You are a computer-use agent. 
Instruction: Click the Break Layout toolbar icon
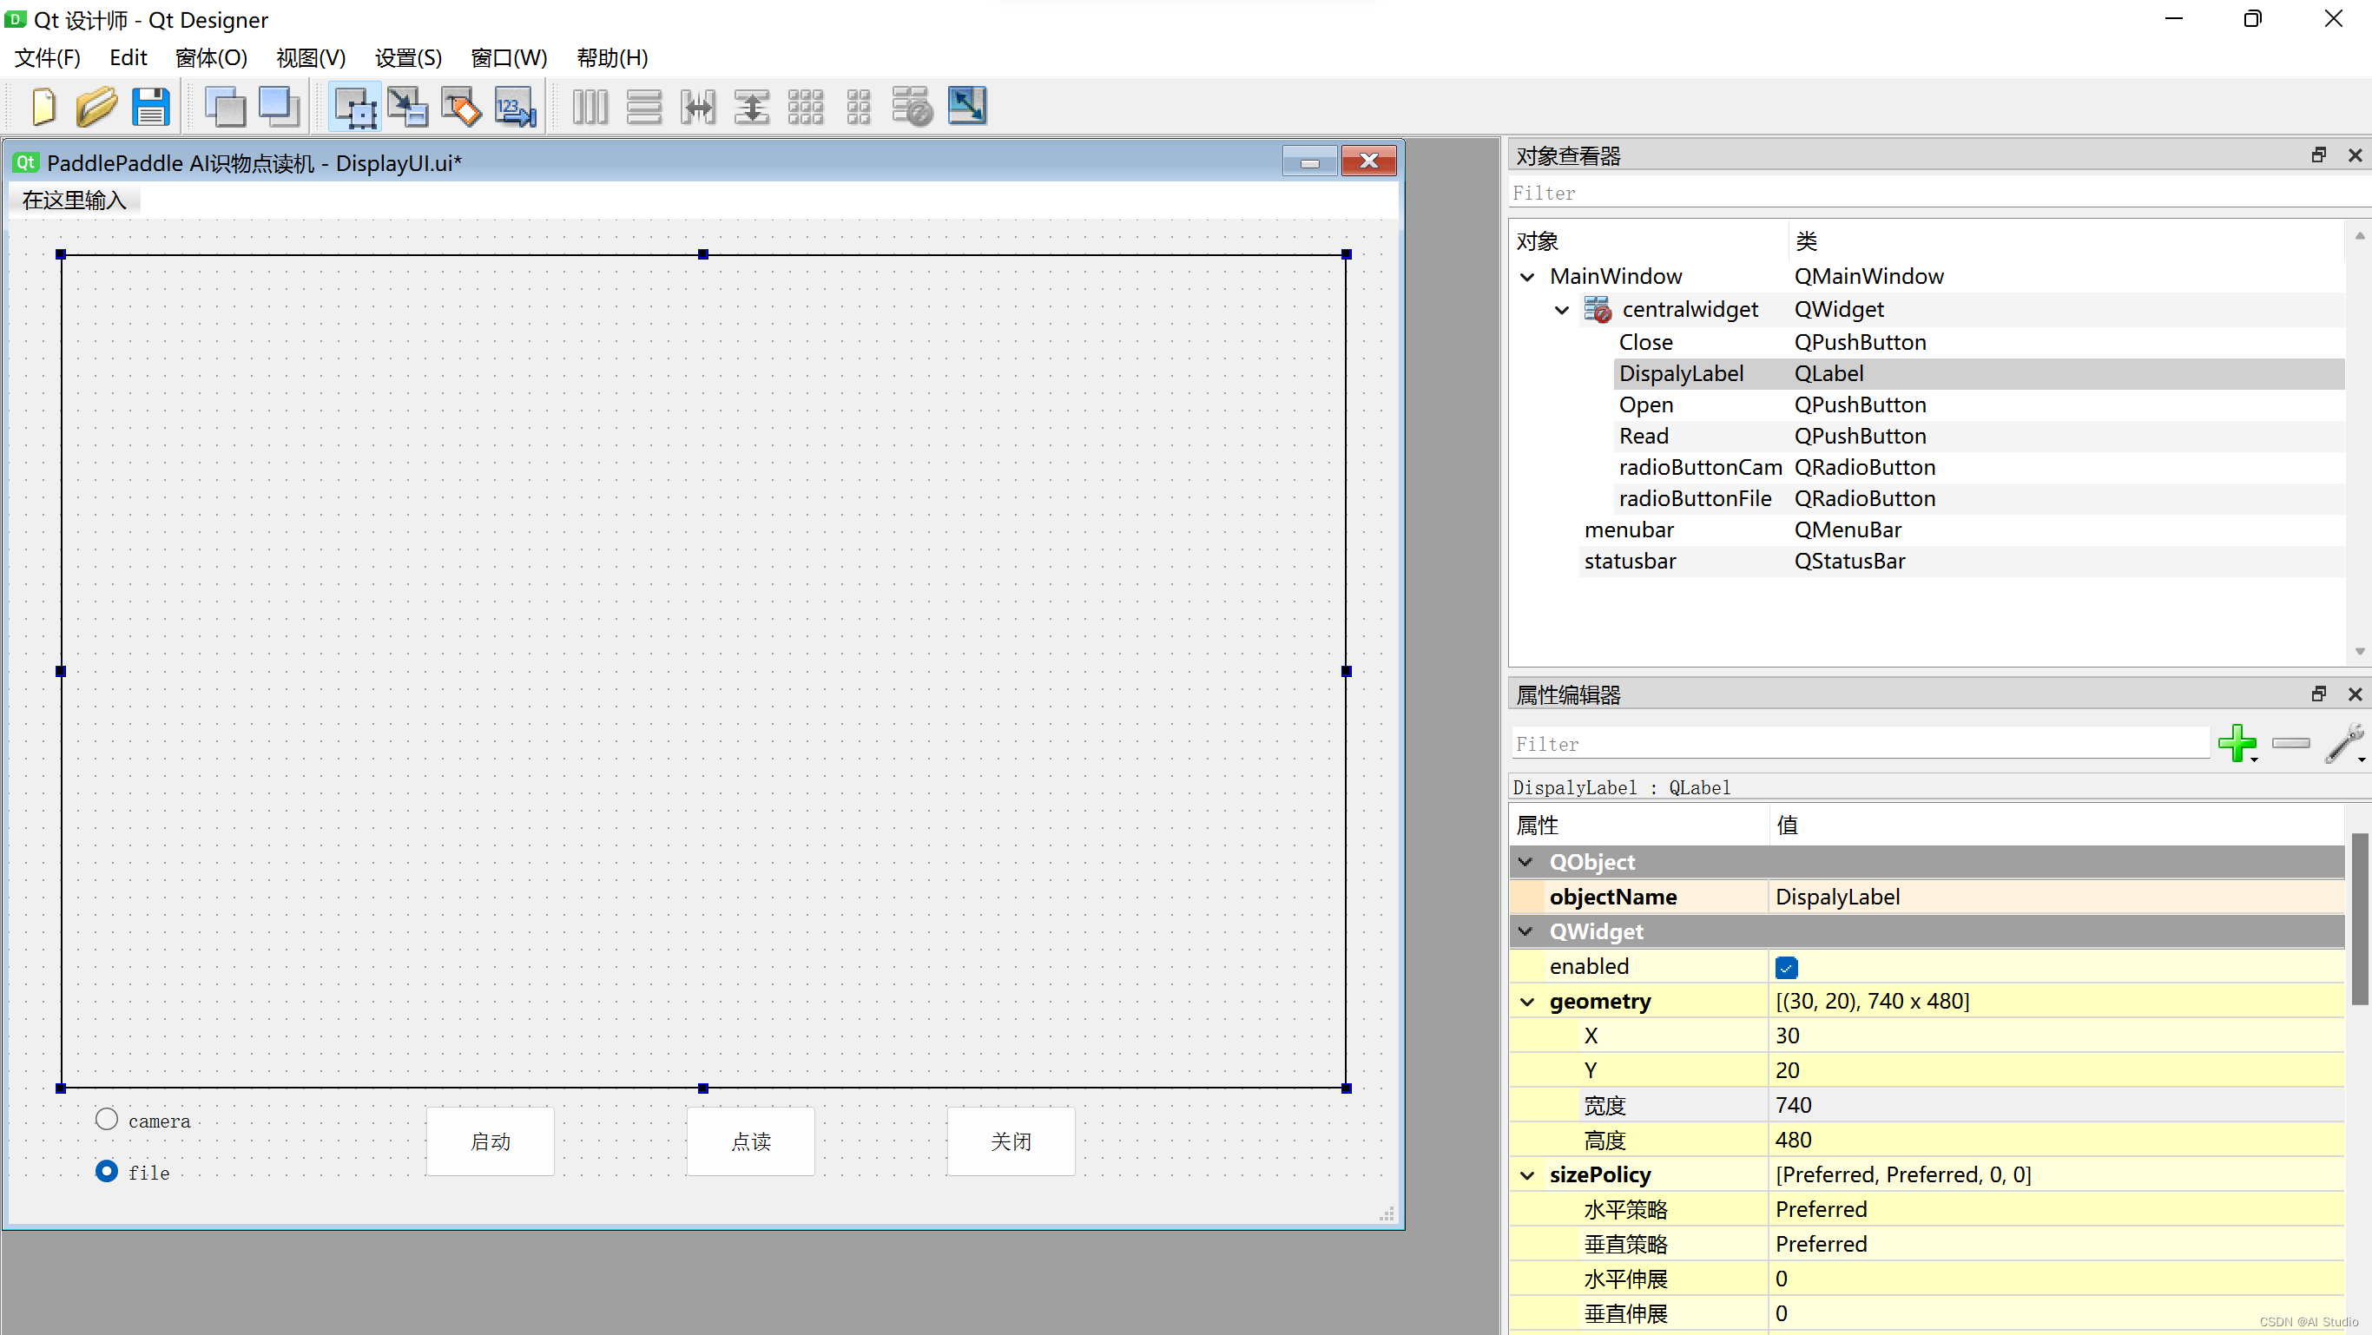[x=912, y=107]
